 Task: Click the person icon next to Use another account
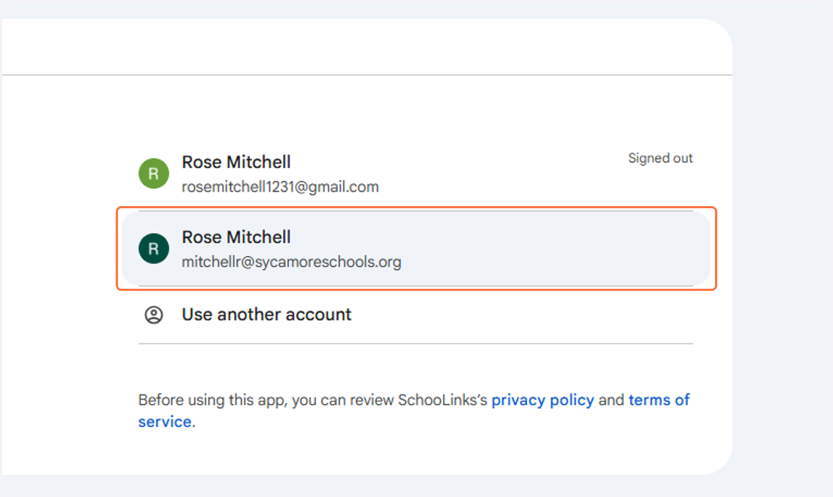pyautogui.click(x=153, y=315)
